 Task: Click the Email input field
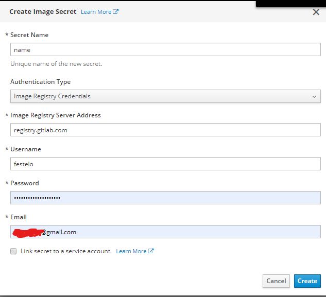click(165, 232)
